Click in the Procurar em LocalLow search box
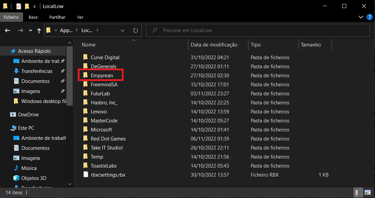 pos(260,30)
